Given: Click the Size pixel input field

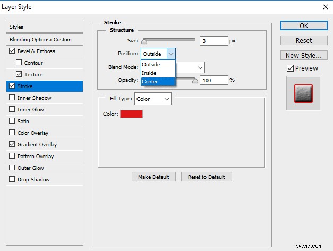Looking at the screenshot, I should pyautogui.click(x=214, y=41).
